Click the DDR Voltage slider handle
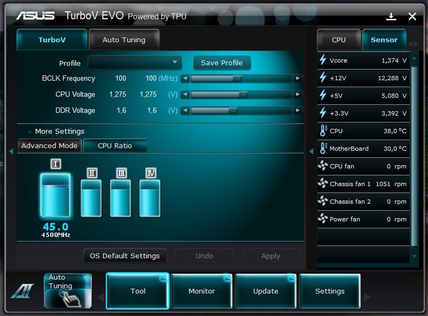 [x=233, y=111]
